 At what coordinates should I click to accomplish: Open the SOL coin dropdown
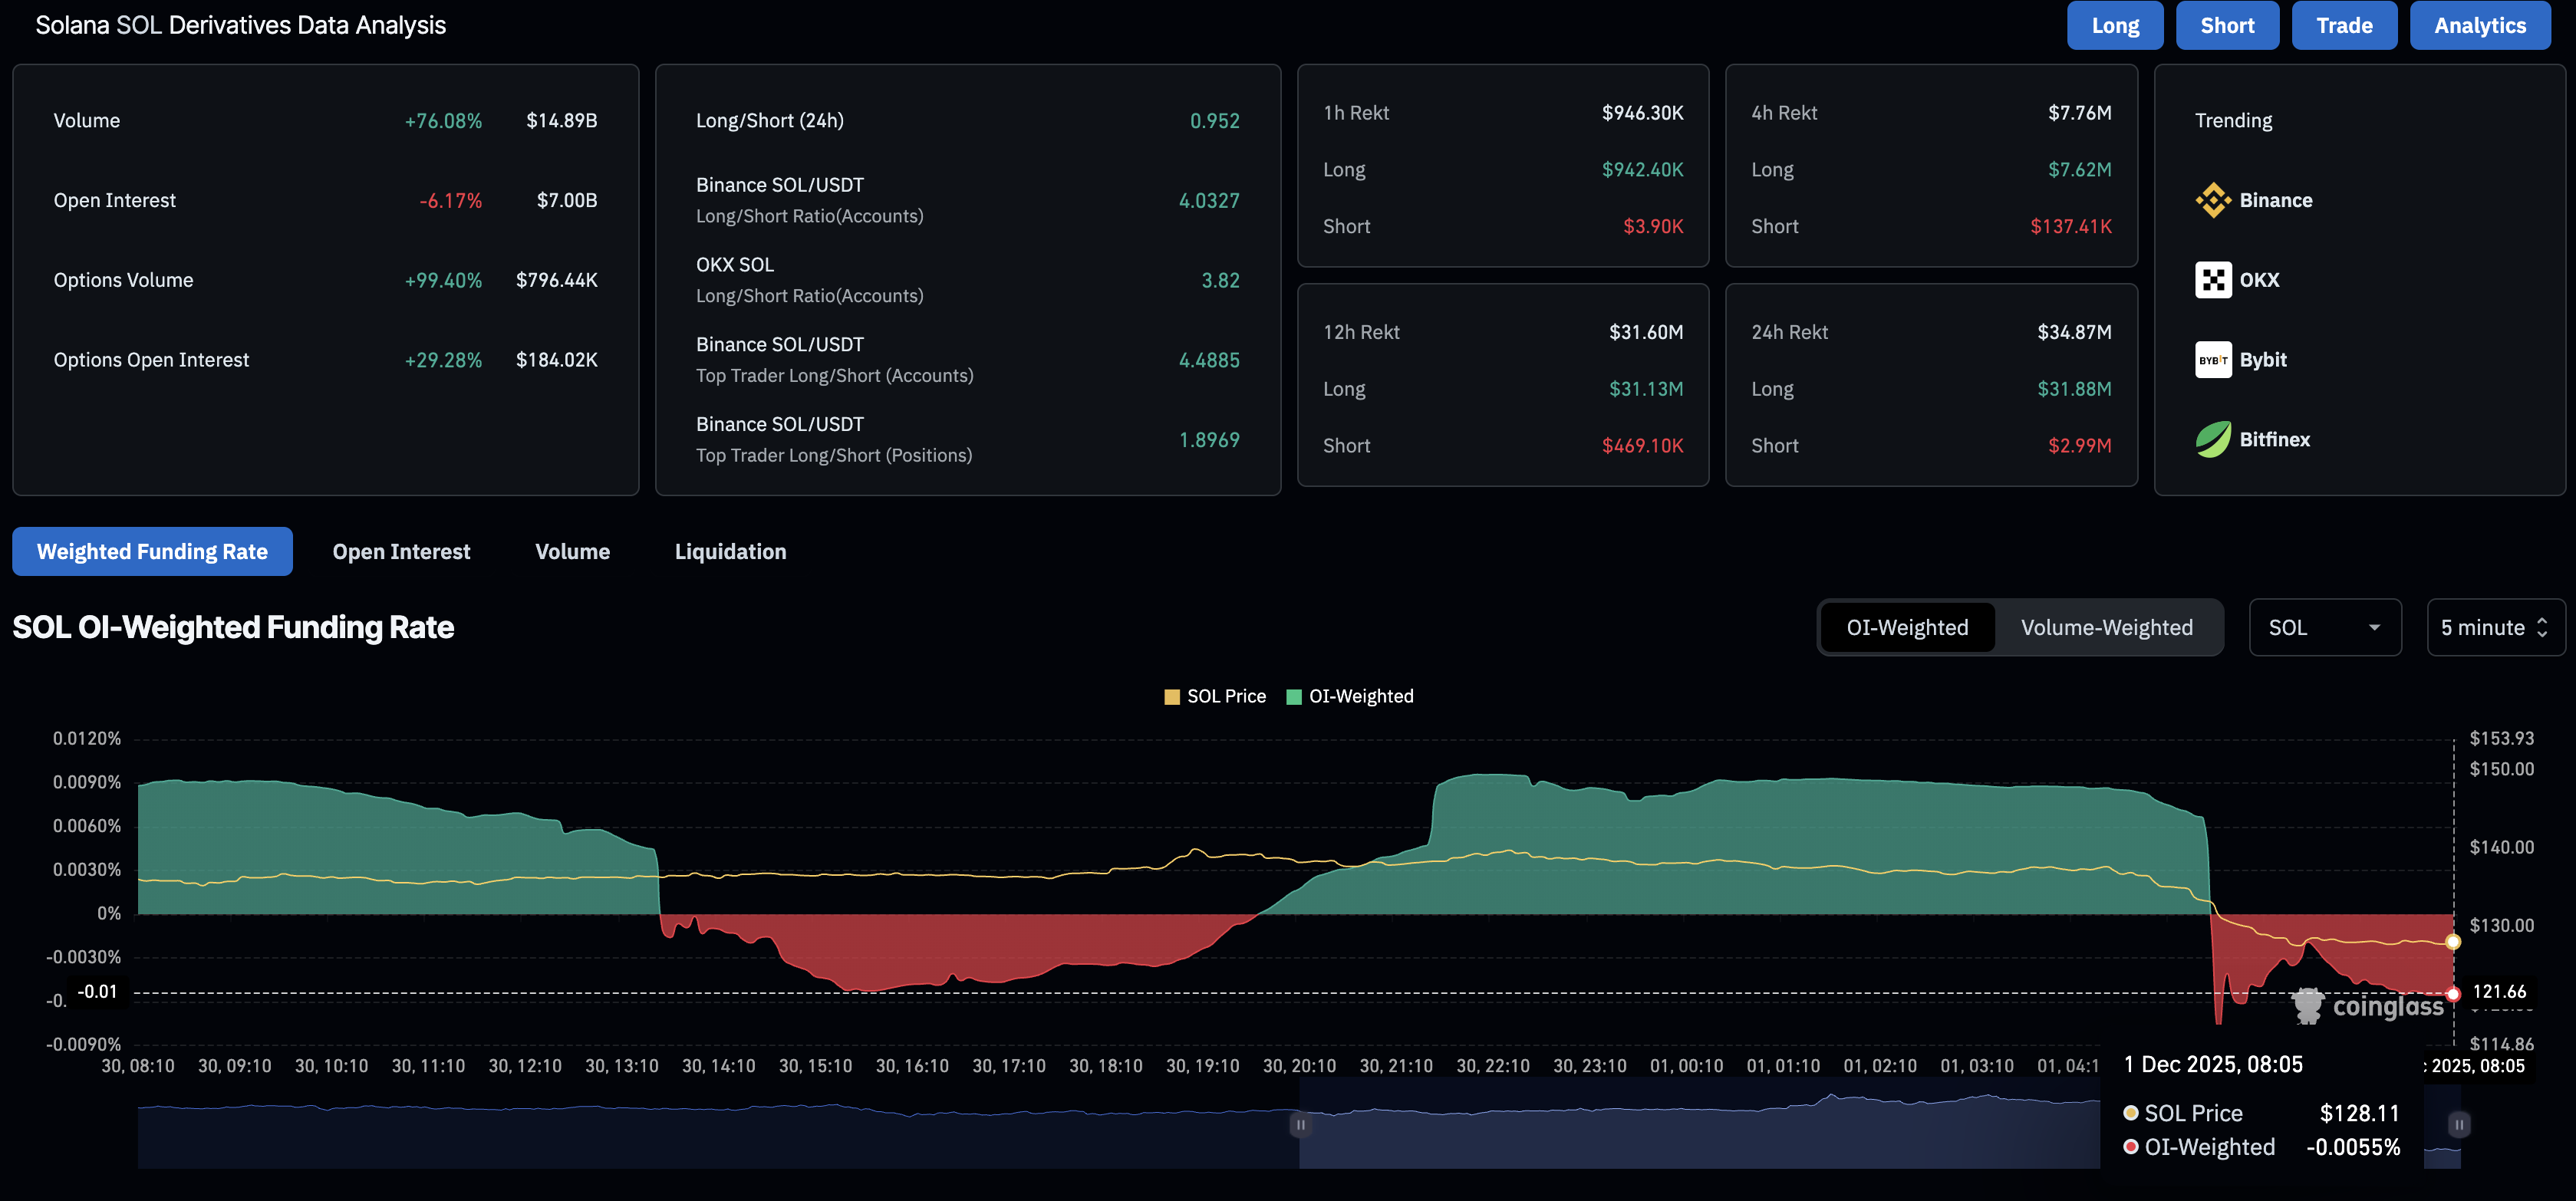pos(2325,628)
